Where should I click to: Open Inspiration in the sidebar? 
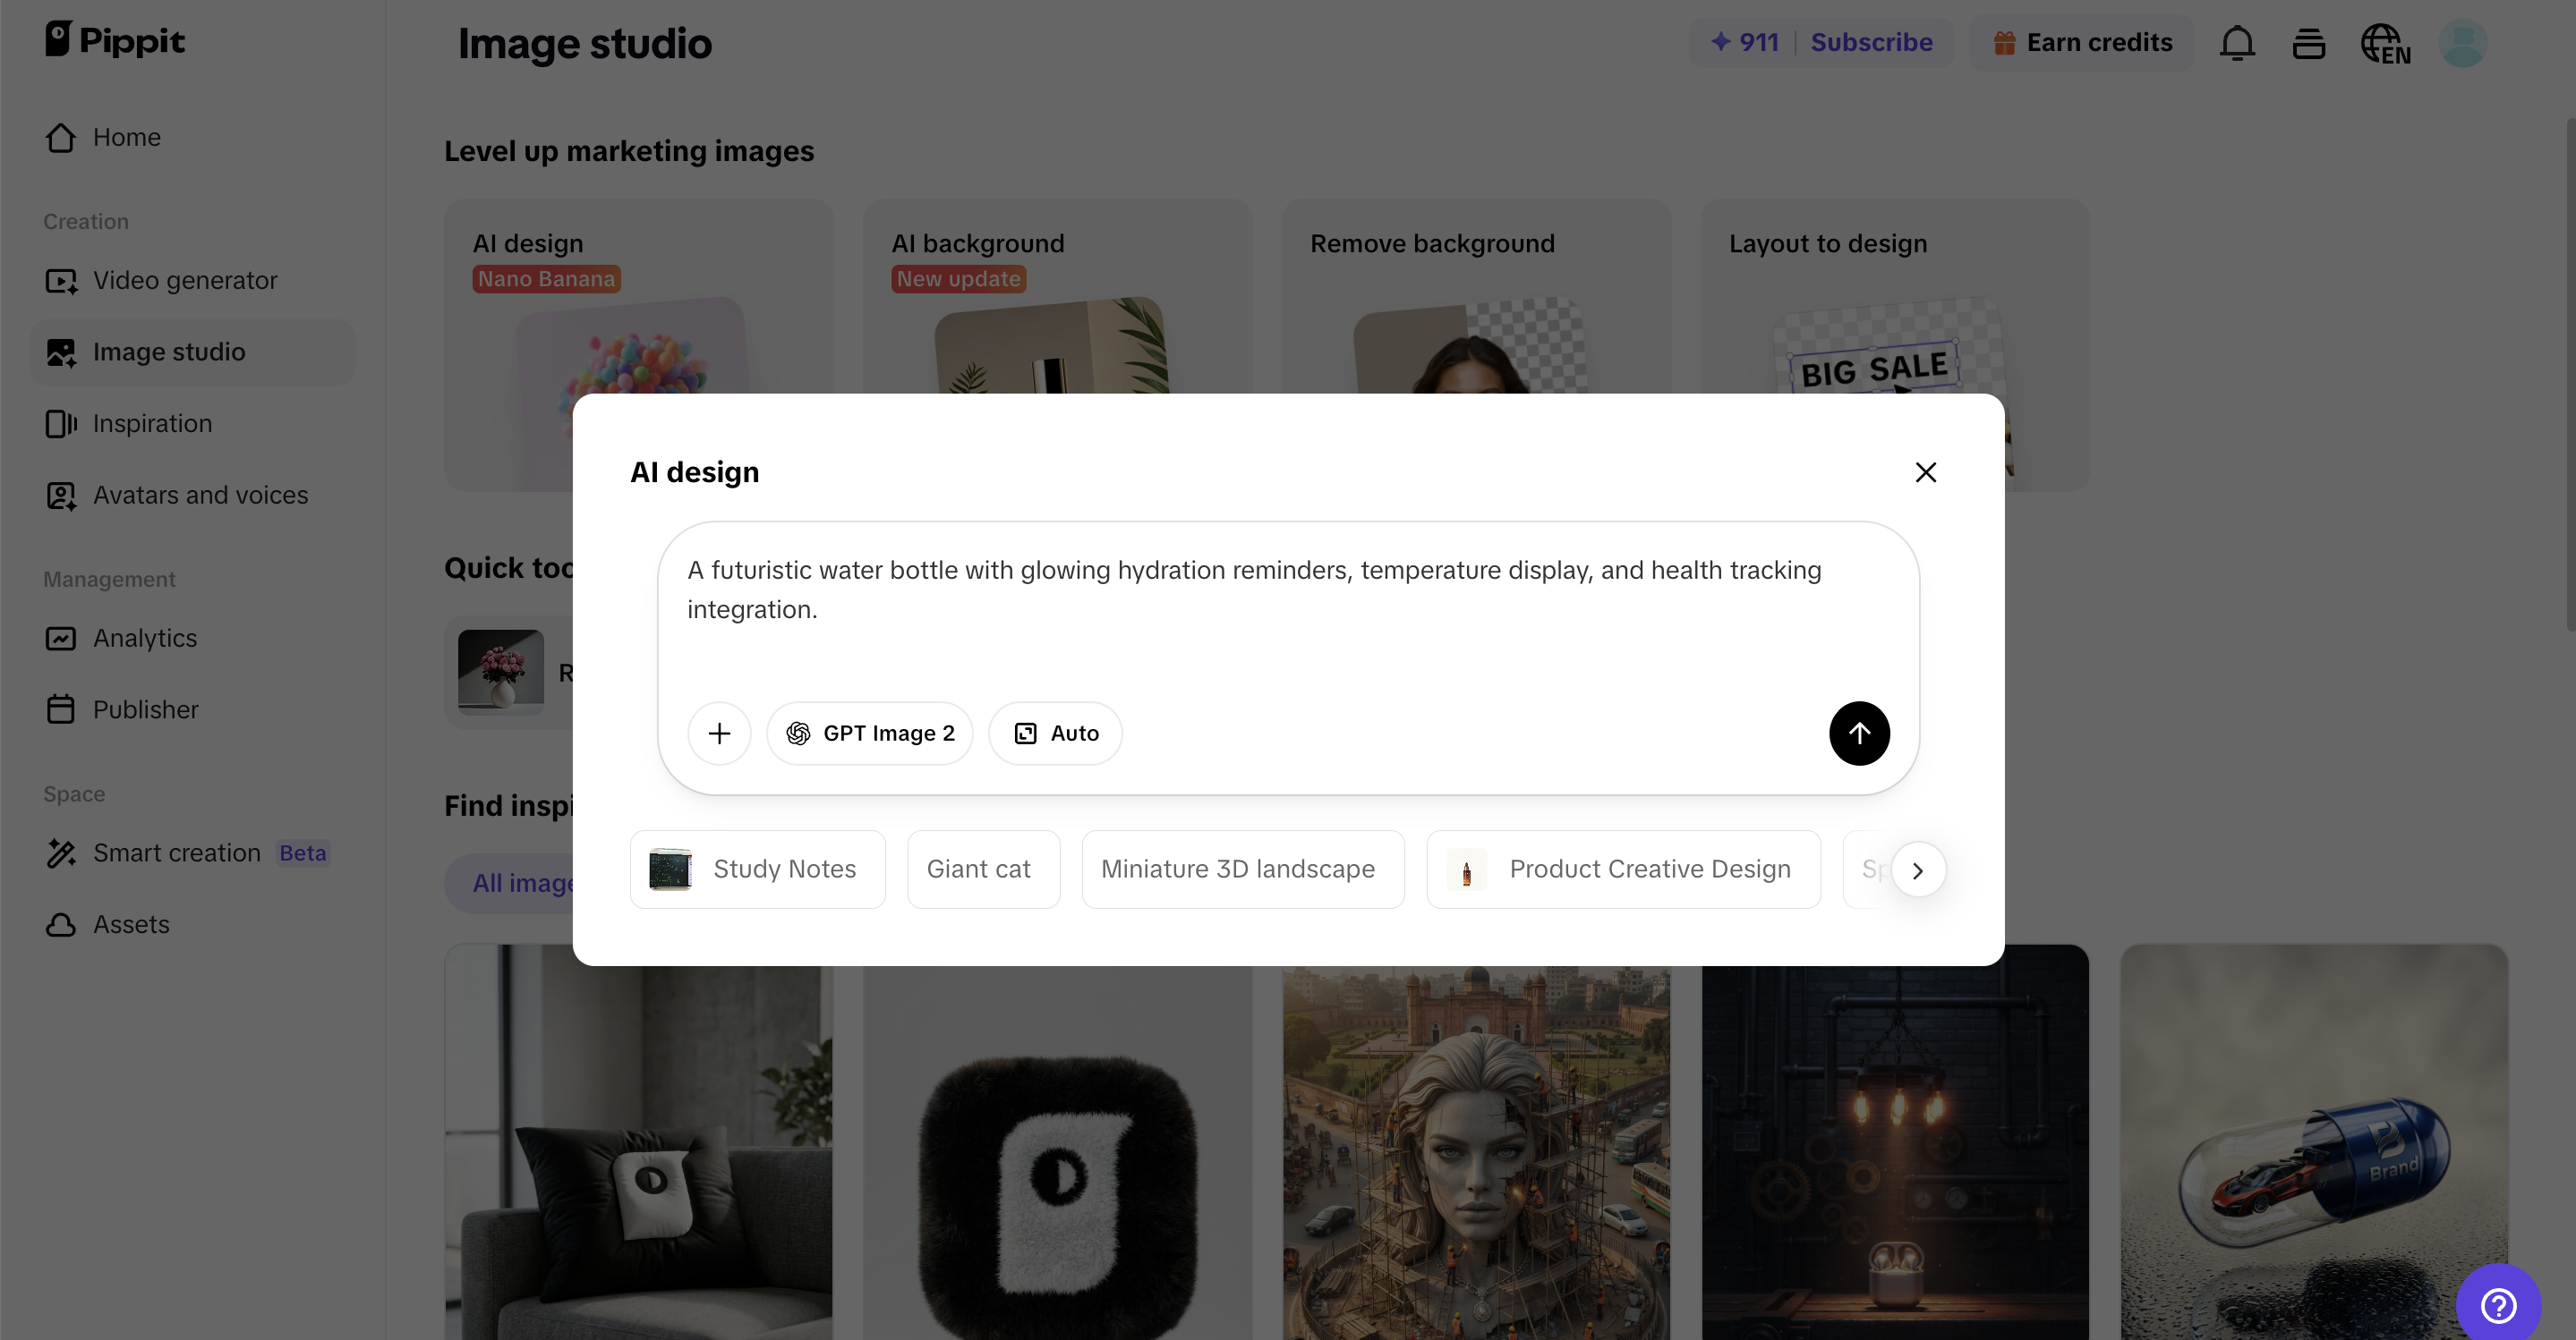[x=193, y=424]
